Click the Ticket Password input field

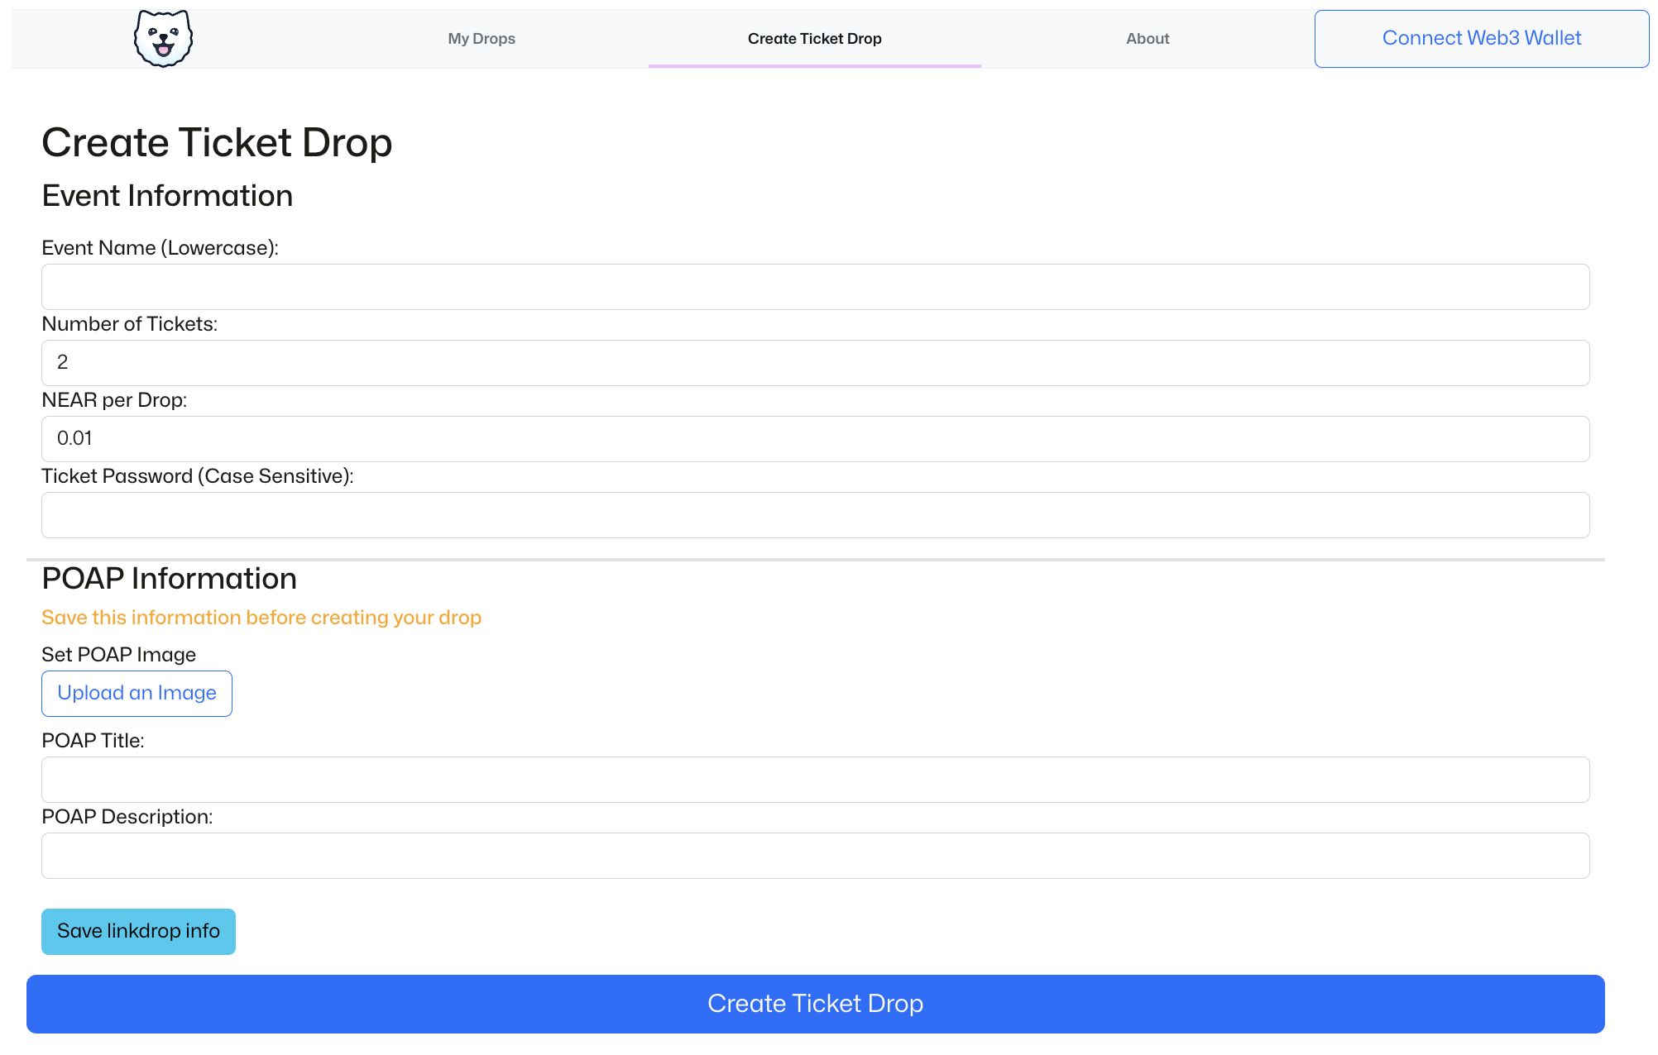816,514
